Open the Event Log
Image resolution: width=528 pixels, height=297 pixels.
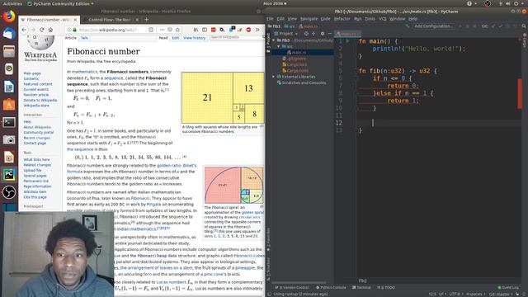click(508, 288)
